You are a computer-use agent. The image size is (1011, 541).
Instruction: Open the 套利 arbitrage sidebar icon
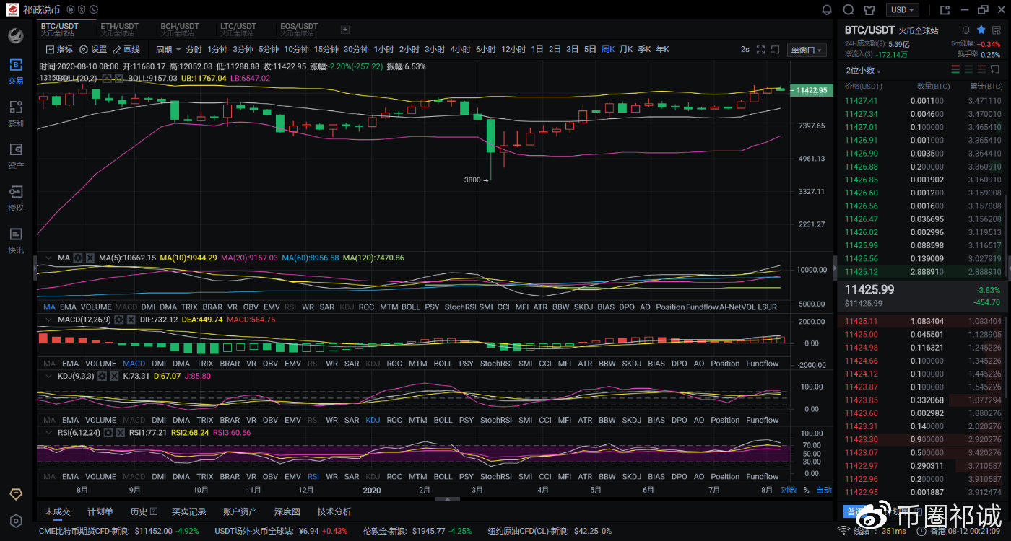point(15,113)
